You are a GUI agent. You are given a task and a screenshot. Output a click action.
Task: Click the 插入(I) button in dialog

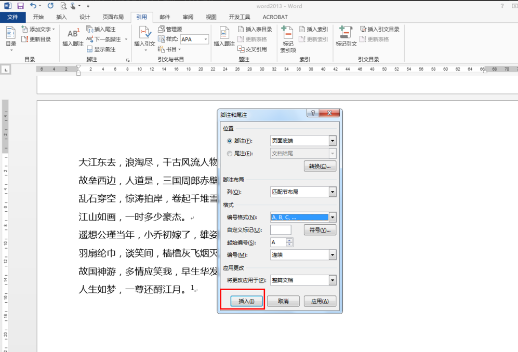click(246, 301)
